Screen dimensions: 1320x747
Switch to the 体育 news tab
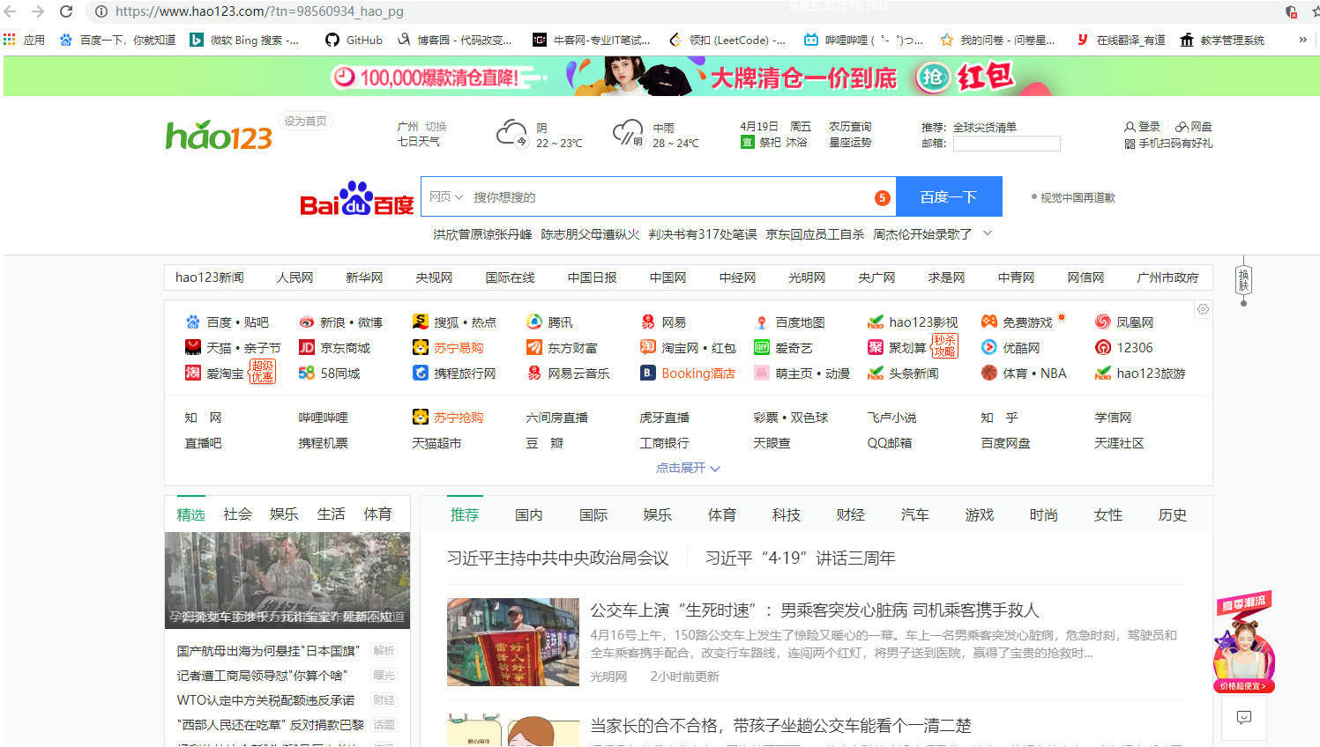tap(721, 514)
